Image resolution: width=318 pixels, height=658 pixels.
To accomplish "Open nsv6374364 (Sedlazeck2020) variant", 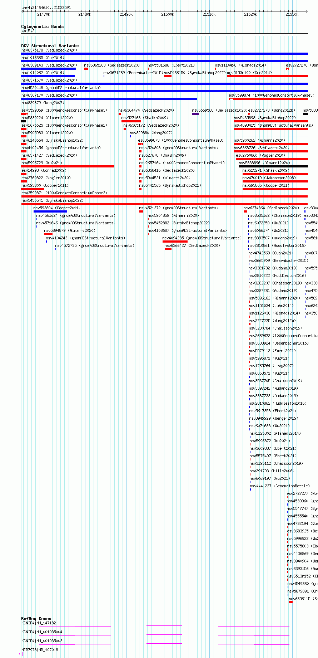I will (271, 208).
